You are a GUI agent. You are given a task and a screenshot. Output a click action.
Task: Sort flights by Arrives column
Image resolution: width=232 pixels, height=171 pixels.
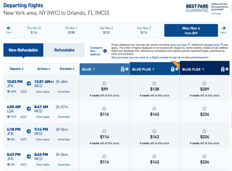[44, 69]
